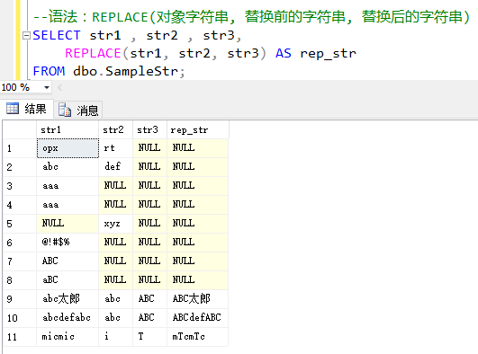Select row header 11 in results grid
The image size is (478, 354).
pos(20,337)
